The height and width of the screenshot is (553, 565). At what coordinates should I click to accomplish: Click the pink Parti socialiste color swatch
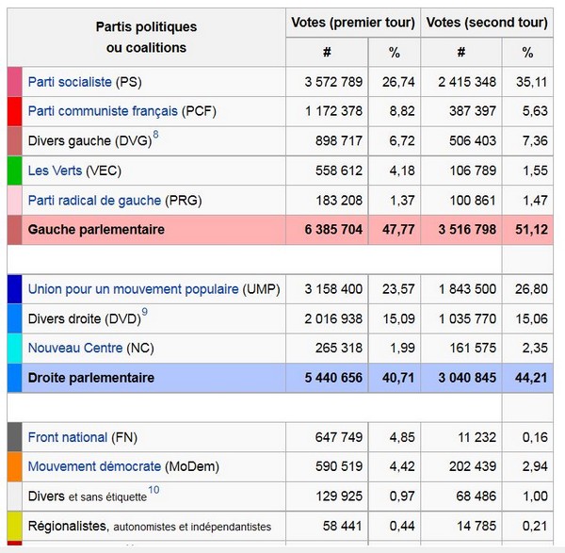14,83
